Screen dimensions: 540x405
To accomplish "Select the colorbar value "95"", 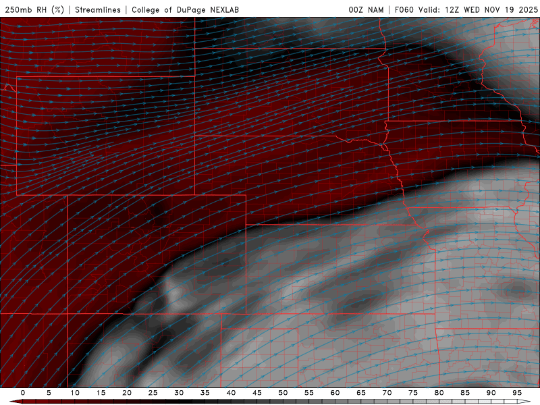I will tap(517, 393).
